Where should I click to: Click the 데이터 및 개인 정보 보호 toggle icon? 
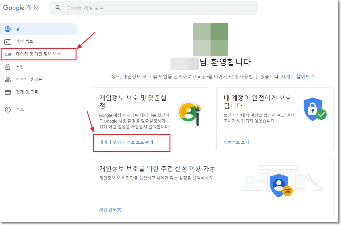[x=8, y=54]
